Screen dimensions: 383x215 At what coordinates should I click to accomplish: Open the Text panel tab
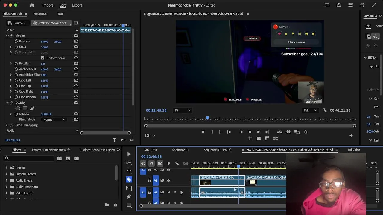click(x=60, y=14)
